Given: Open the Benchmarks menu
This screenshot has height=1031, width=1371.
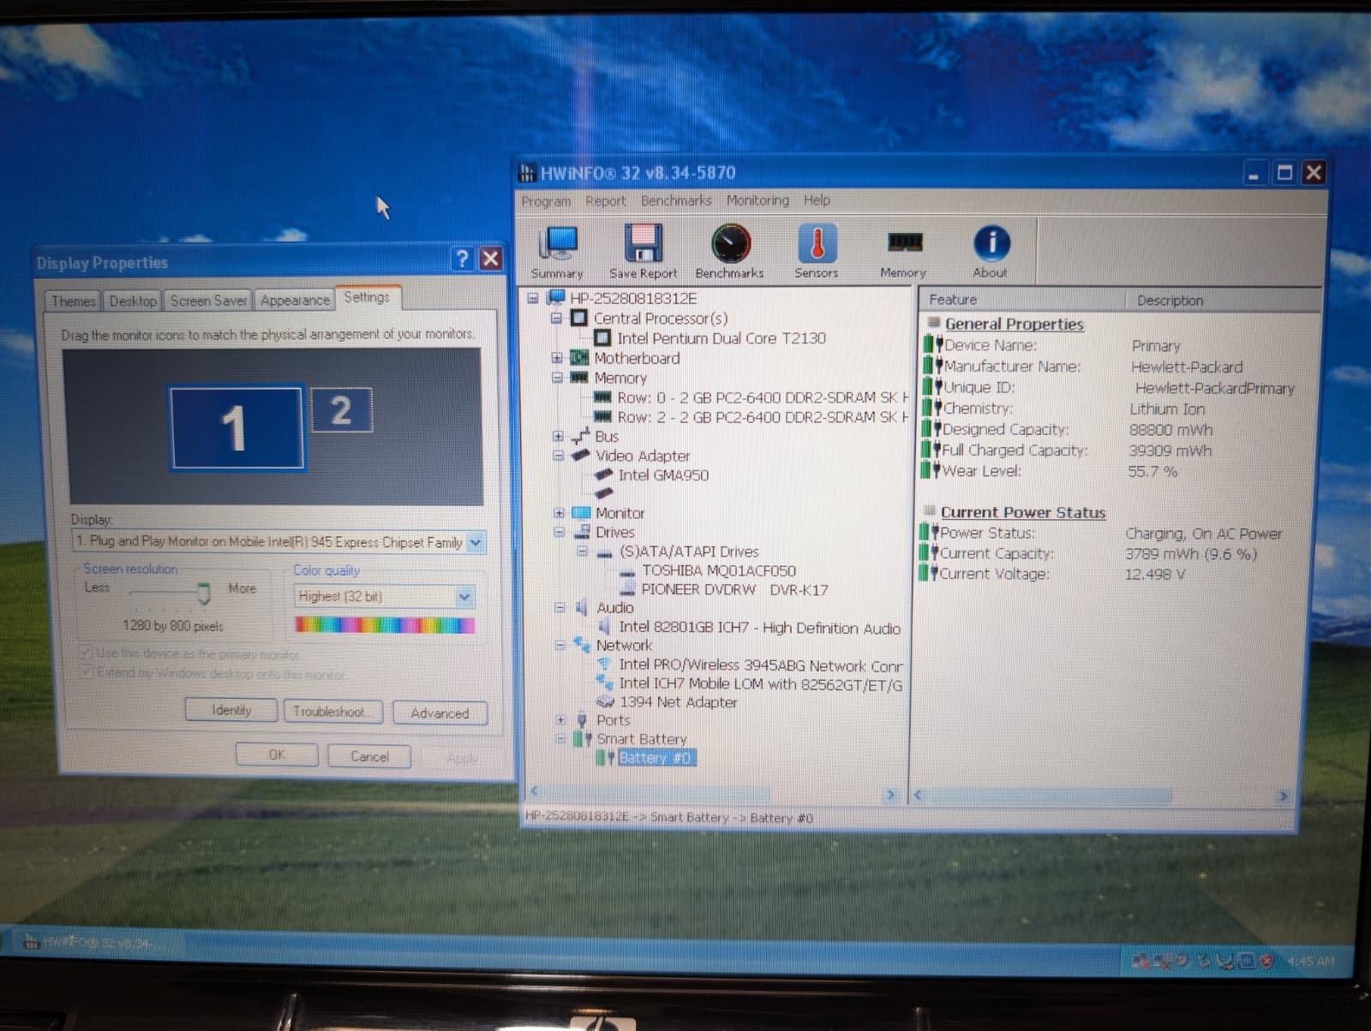Looking at the screenshot, I should tap(676, 200).
